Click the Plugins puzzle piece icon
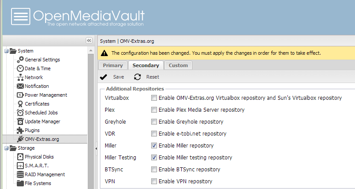This screenshot has height=189, width=355. (x=20, y=130)
